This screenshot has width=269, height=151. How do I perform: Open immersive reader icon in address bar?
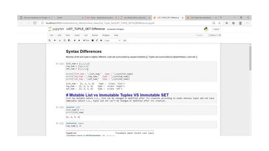(x=214, y=23)
